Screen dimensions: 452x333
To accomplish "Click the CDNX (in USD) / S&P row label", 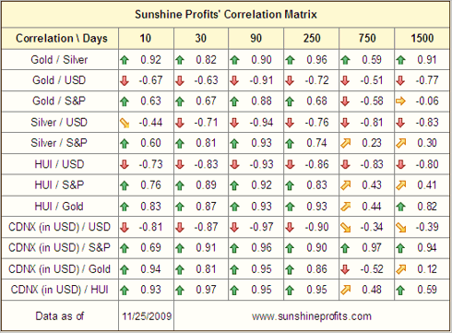I will (59, 248).
